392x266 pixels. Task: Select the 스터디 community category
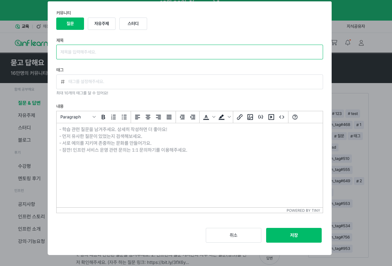point(133,24)
